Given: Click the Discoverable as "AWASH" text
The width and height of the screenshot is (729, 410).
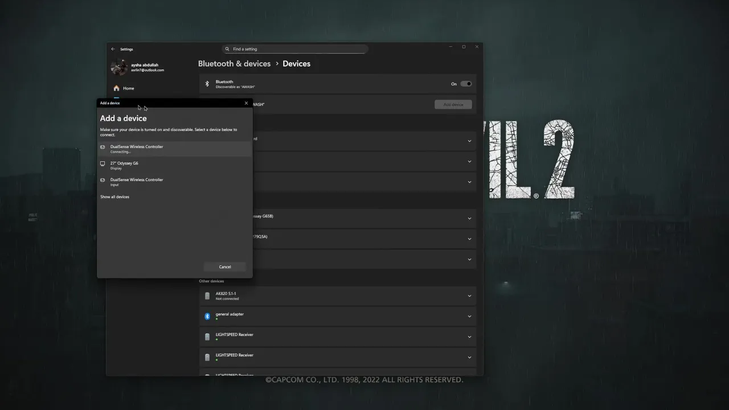Looking at the screenshot, I should pos(235,87).
